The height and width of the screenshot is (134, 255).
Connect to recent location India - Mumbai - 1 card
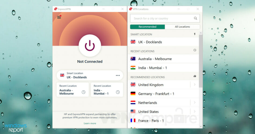(x=107, y=90)
